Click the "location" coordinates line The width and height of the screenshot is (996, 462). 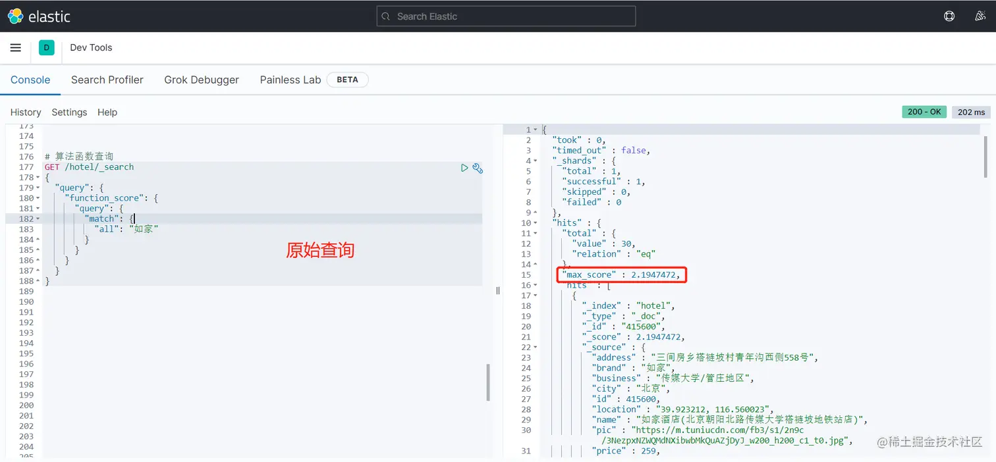pos(681,409)
